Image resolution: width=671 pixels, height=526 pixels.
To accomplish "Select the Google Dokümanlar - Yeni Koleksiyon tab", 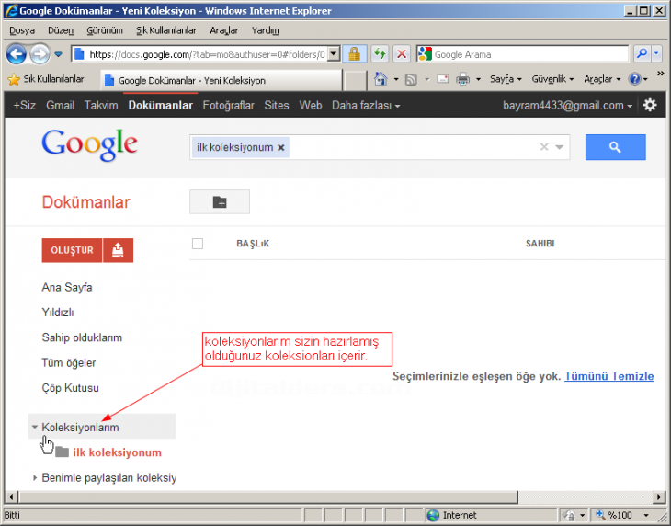I will (222, 80).
